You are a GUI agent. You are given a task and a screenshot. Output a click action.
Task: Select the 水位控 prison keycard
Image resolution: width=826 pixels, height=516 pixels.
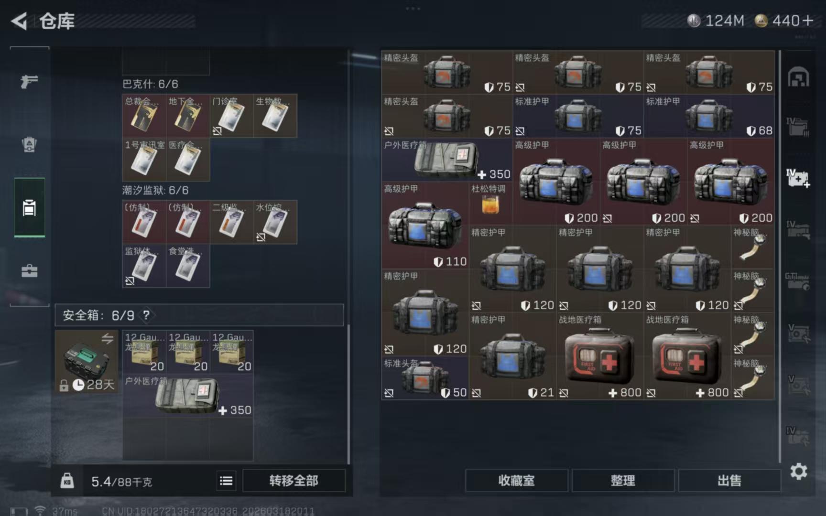(x=275, y=222)
